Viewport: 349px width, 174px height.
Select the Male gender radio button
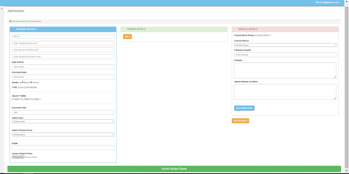click(x=21, y=82)
